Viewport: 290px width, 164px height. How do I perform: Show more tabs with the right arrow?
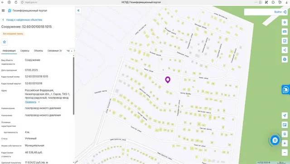(x=72, y=51)
